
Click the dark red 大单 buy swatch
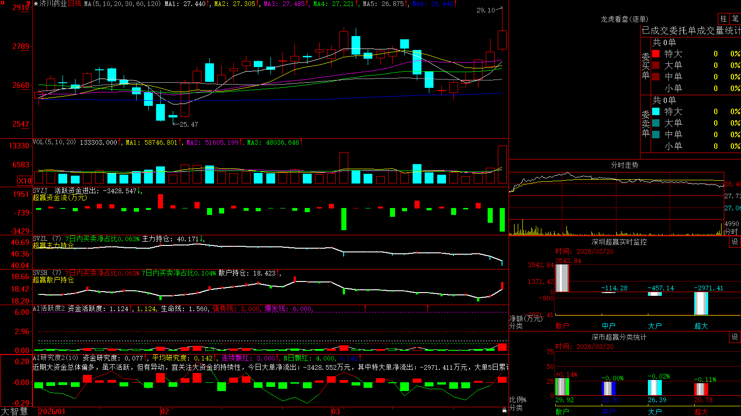click(656, 65)
